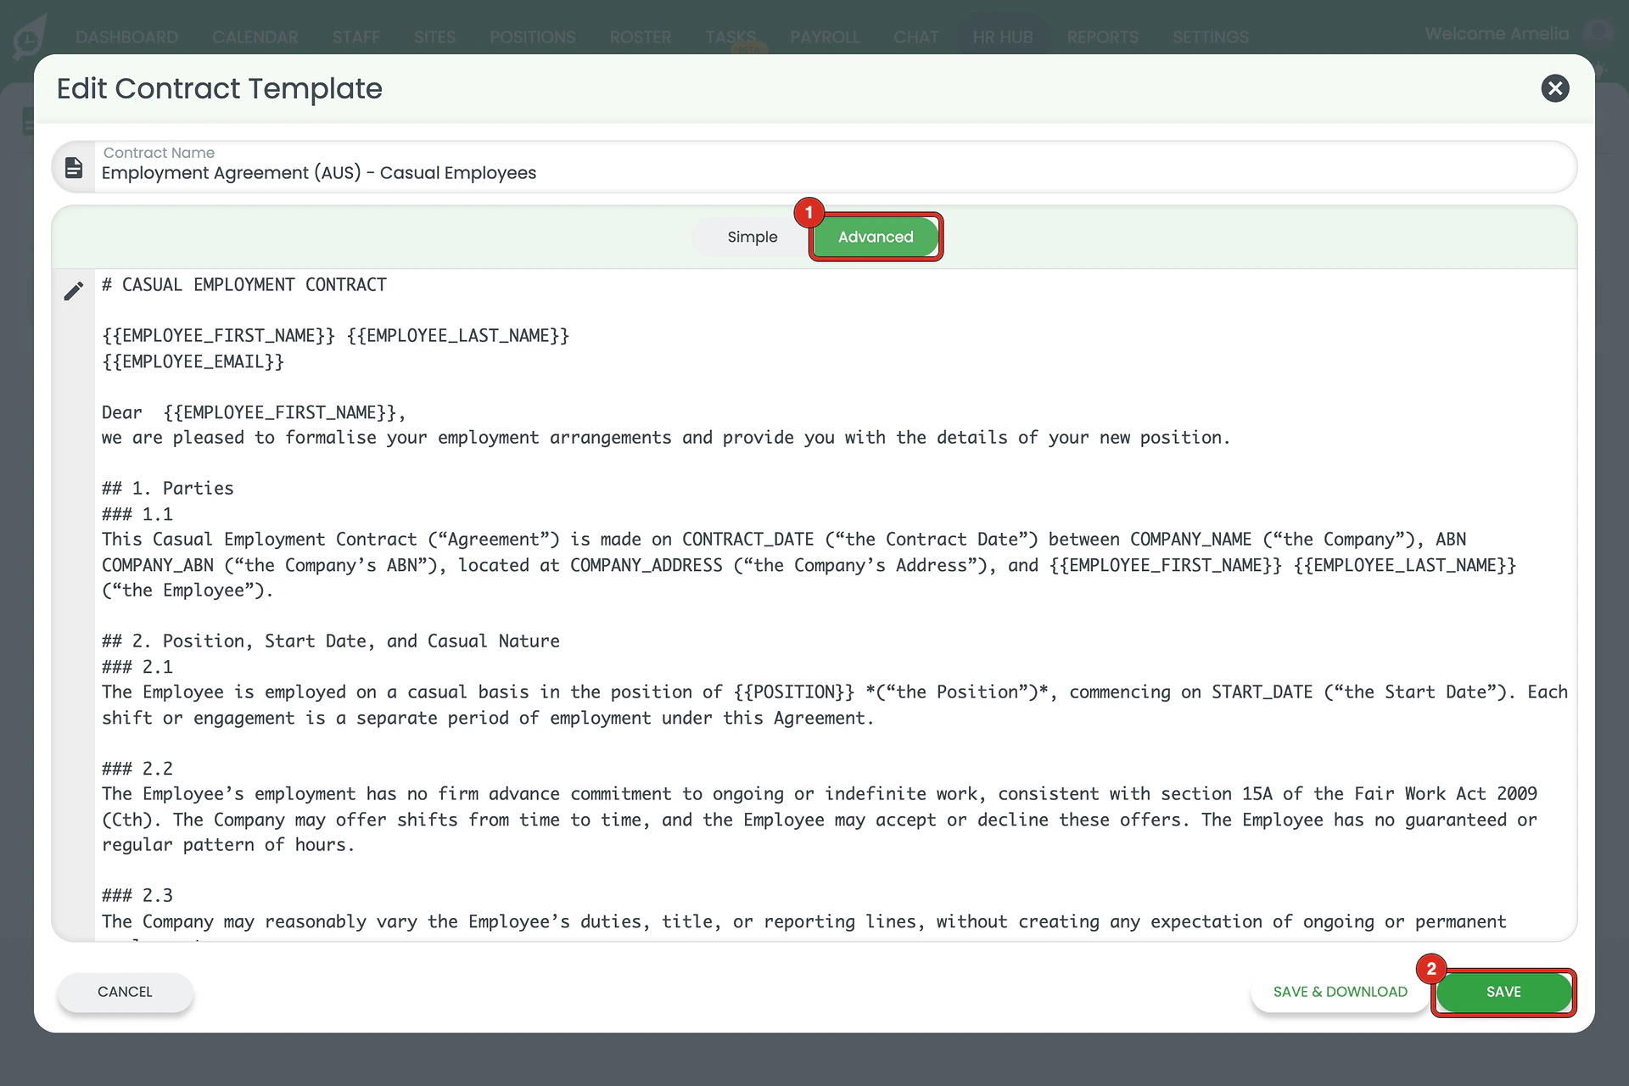Click the '### 2.2' heading line
Screen dimensions: 1629x1086
[x=137, y=769]
